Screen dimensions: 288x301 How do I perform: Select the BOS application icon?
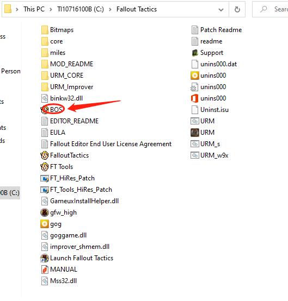pyautogui.click(x=45, y=110)
